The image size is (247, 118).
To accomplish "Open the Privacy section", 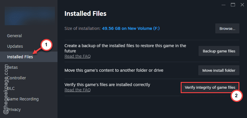I will pos(14,110).
